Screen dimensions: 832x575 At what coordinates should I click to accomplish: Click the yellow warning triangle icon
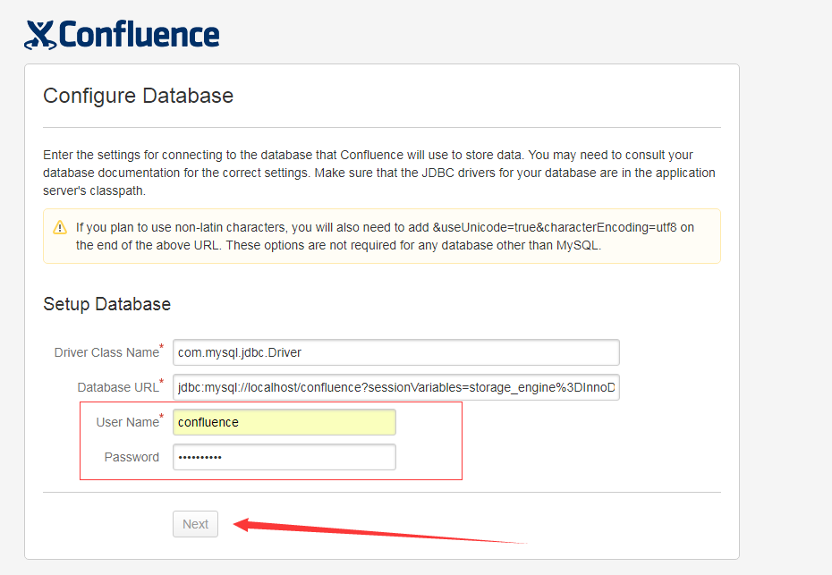(60, 227)
